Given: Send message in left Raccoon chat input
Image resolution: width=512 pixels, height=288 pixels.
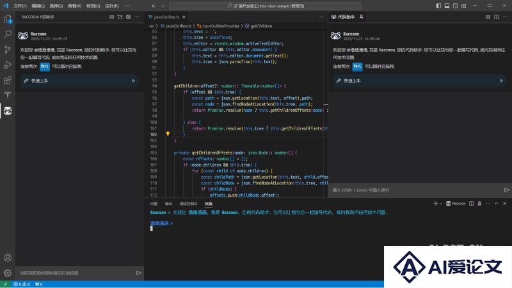Looking at the screenshot, I should 139,273.
